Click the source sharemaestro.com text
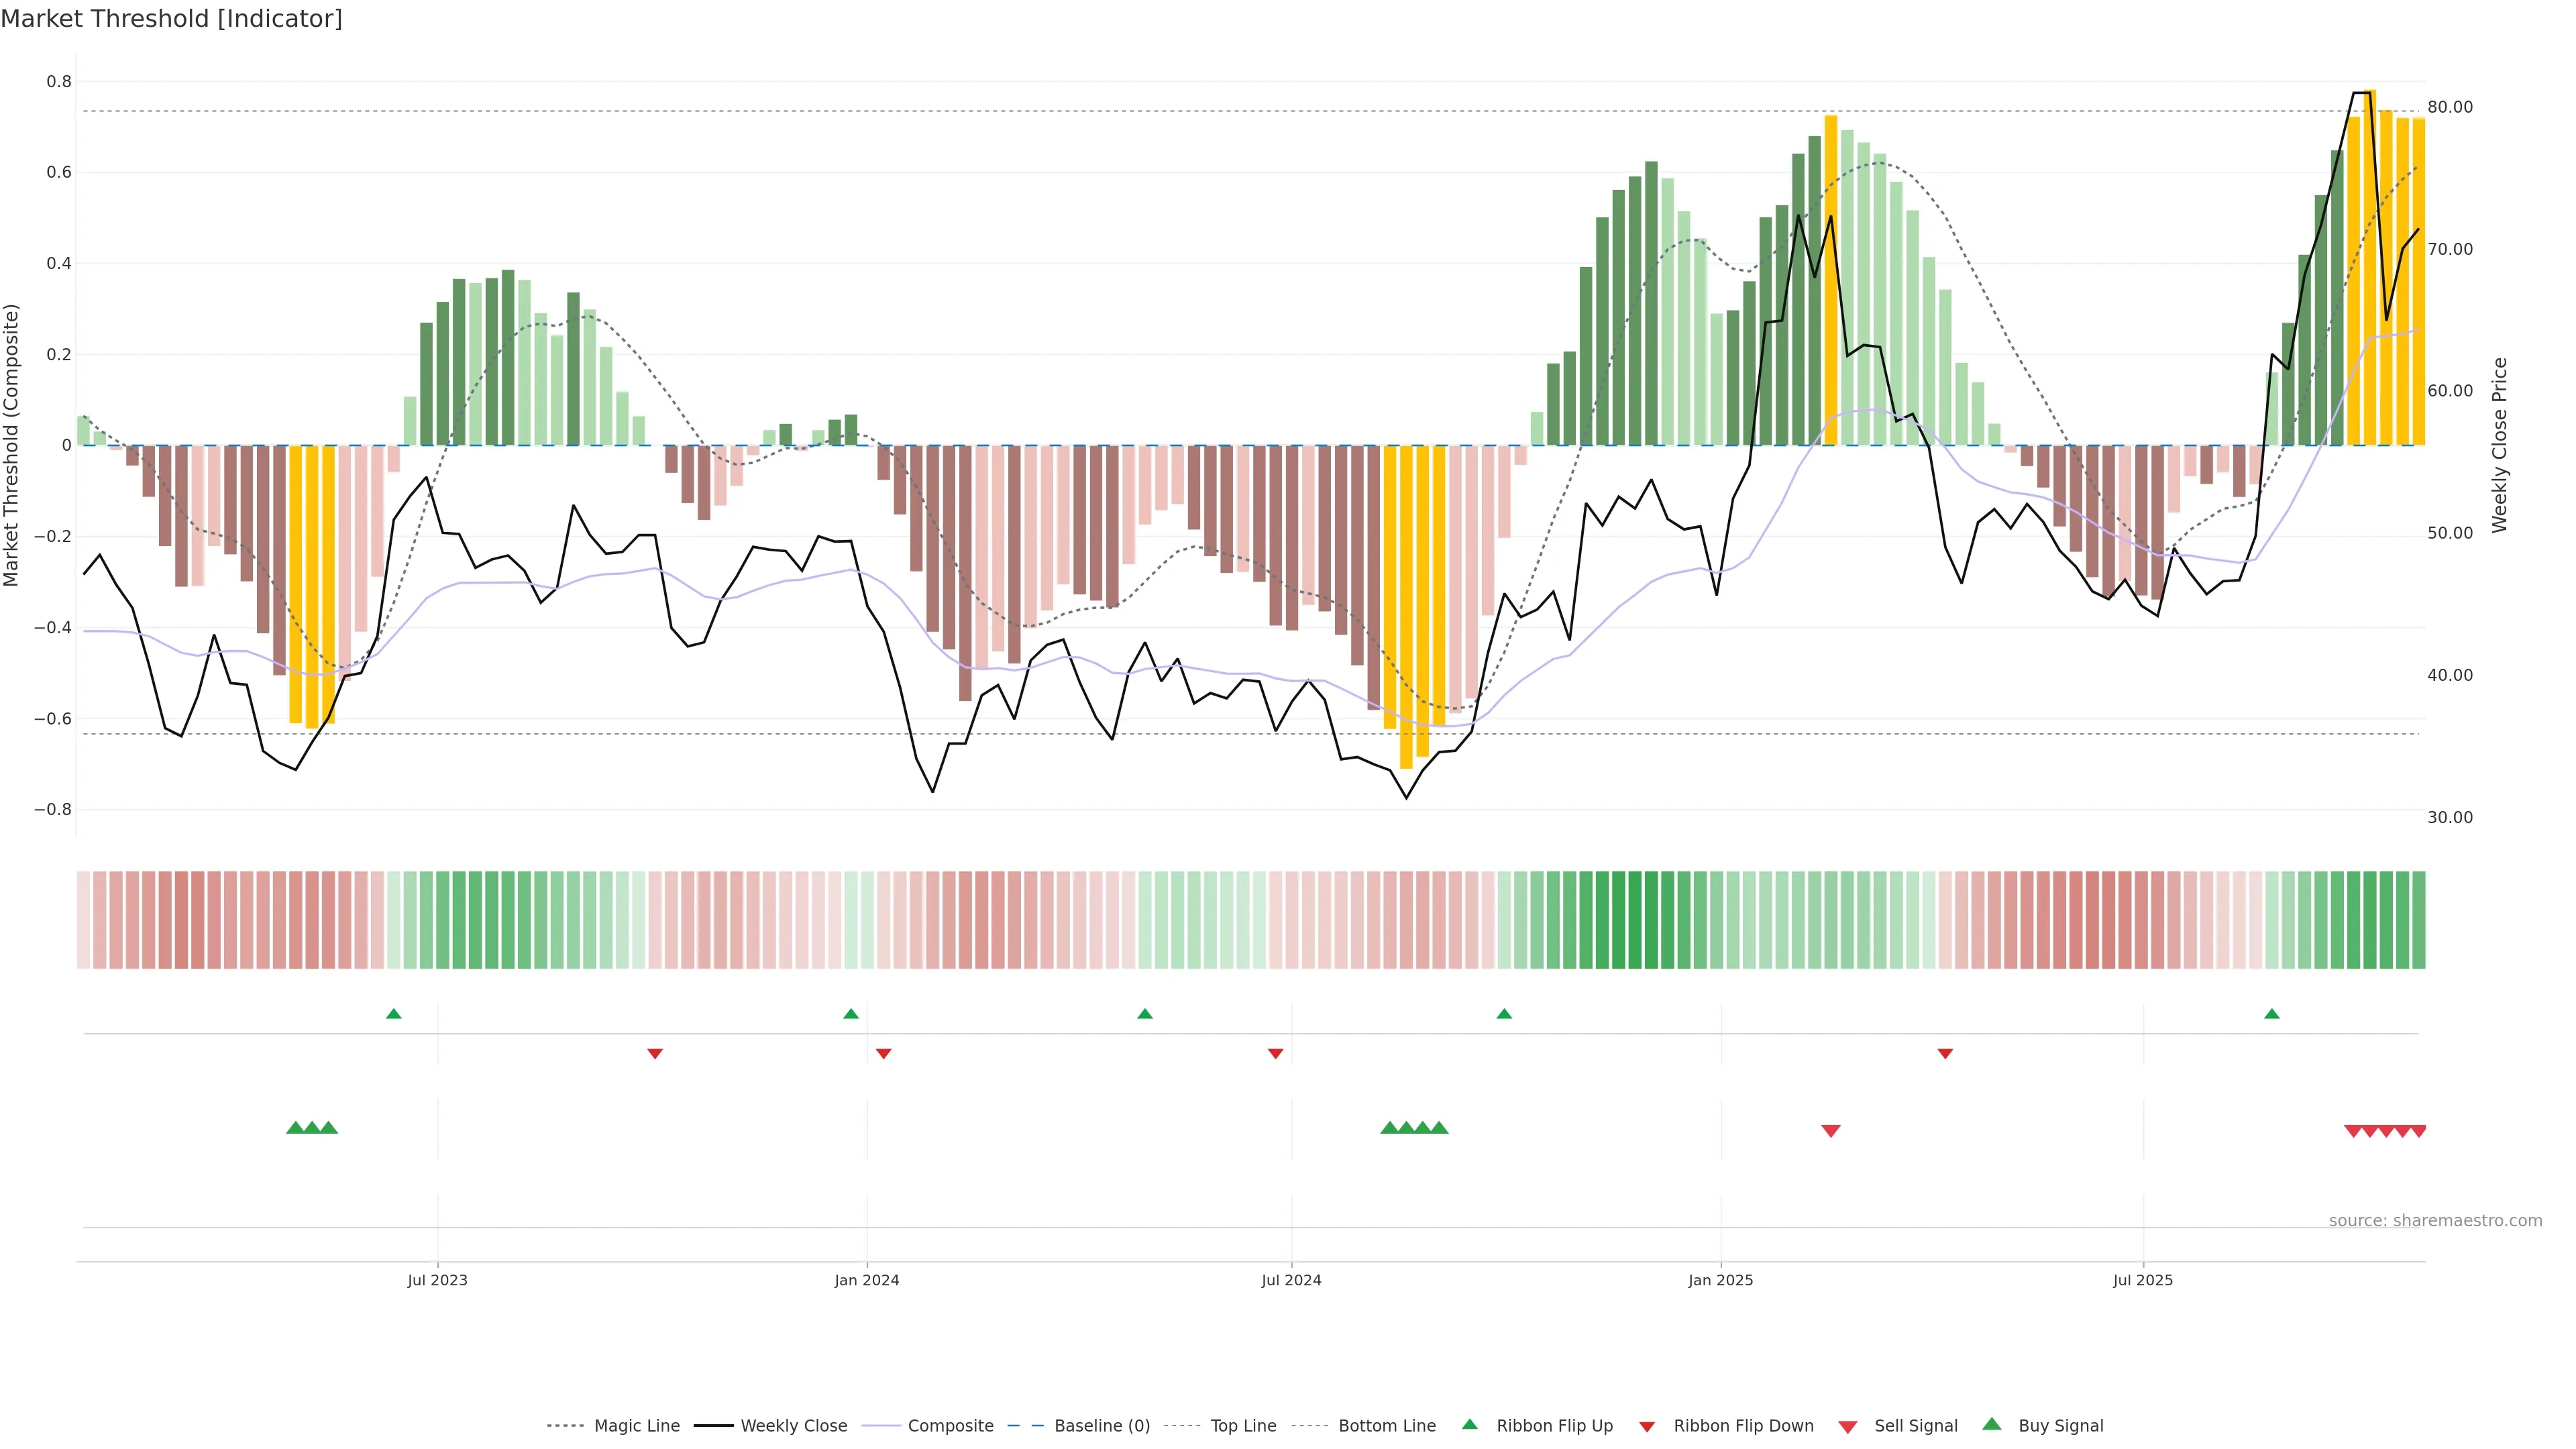This screenshot has width=2576, height=1449. pos(2435,1220)
